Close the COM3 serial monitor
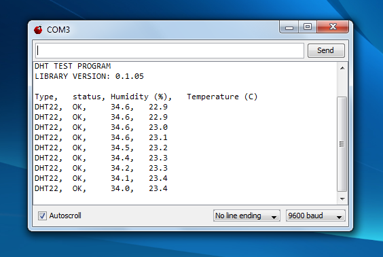Image resolution: width=383 pixels, height=257 pixels. [x=333, y=27]
